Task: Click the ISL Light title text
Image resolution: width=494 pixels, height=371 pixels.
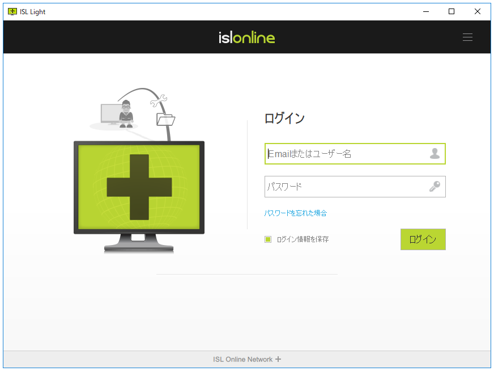Action: coord(33,12)
